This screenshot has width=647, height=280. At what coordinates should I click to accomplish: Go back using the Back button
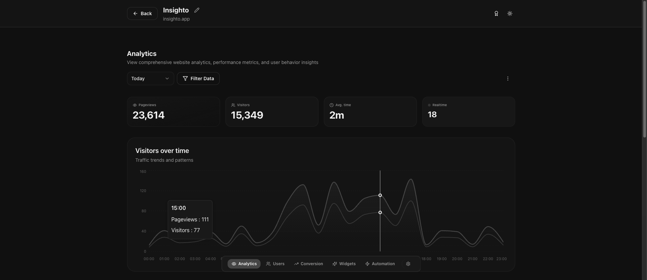coord(142,13)
